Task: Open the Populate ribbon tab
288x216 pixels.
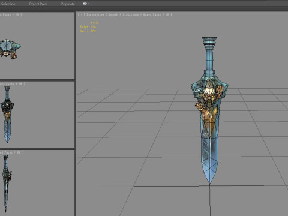Action: [68, 4]
